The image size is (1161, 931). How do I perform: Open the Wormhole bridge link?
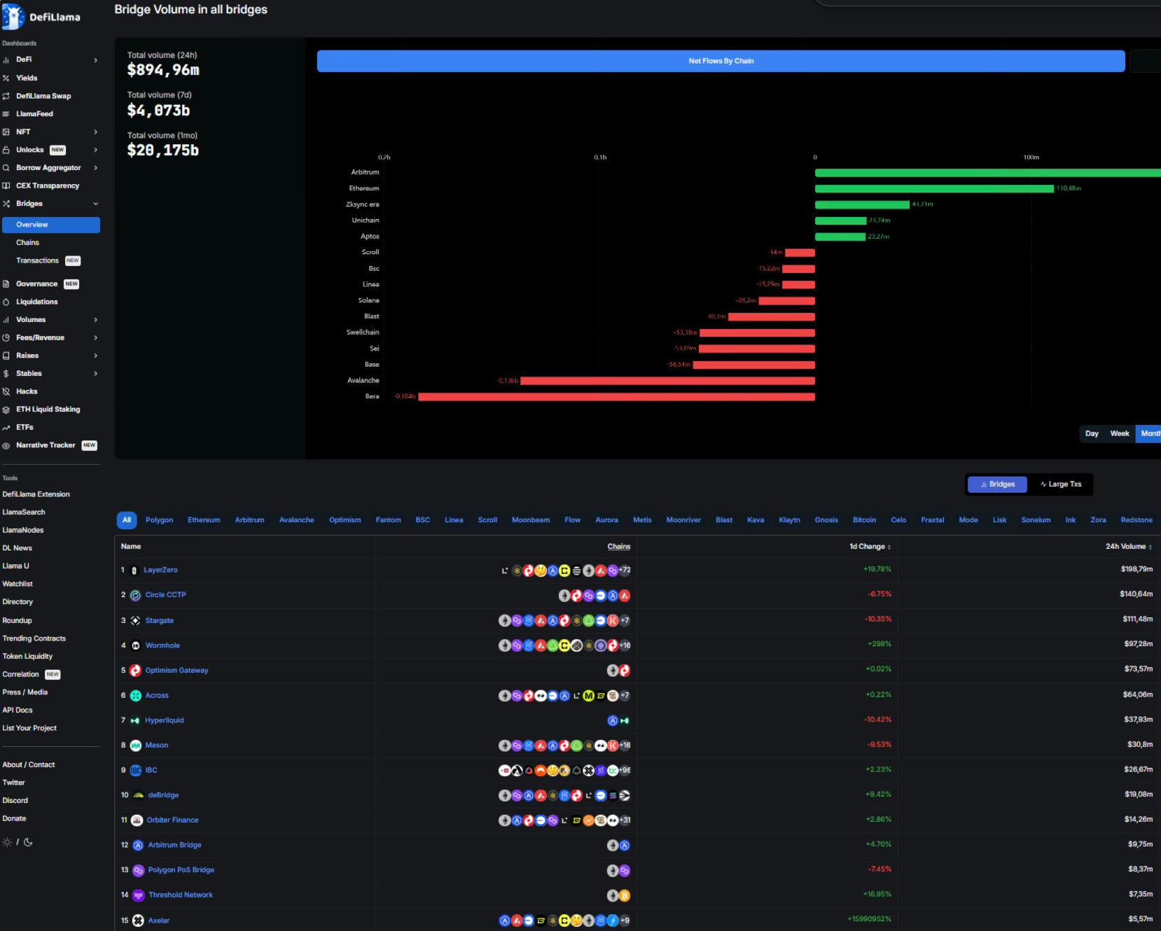[162, 645]
